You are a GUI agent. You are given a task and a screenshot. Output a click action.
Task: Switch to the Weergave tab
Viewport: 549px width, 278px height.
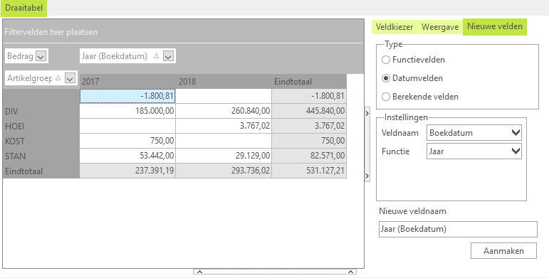[440, 27]
